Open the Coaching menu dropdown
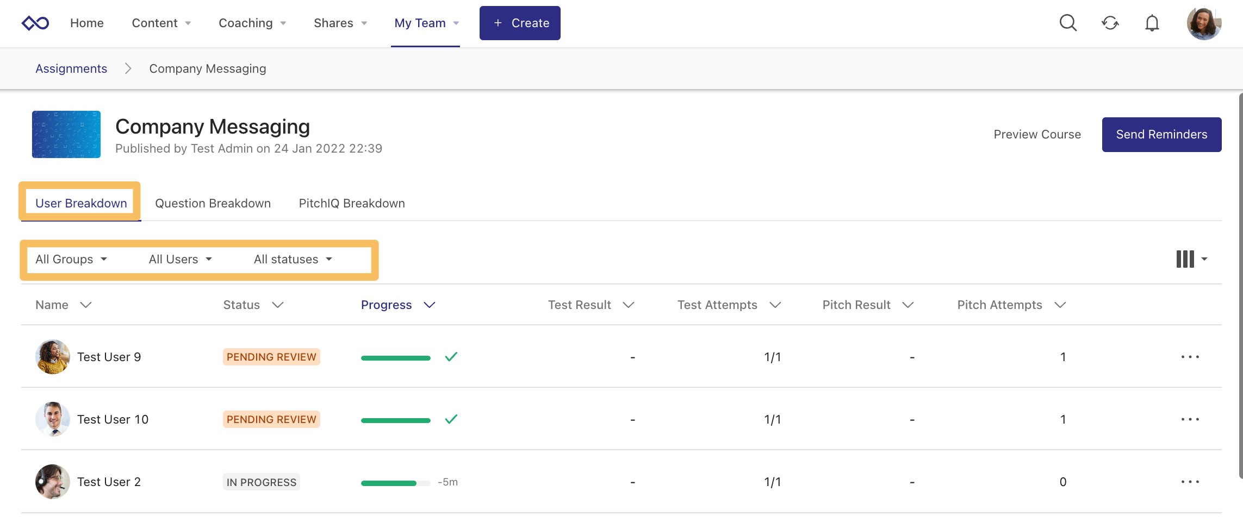The height and width of the screenshot is (517, 1243). pyautogui.click(x=252, y=23)
